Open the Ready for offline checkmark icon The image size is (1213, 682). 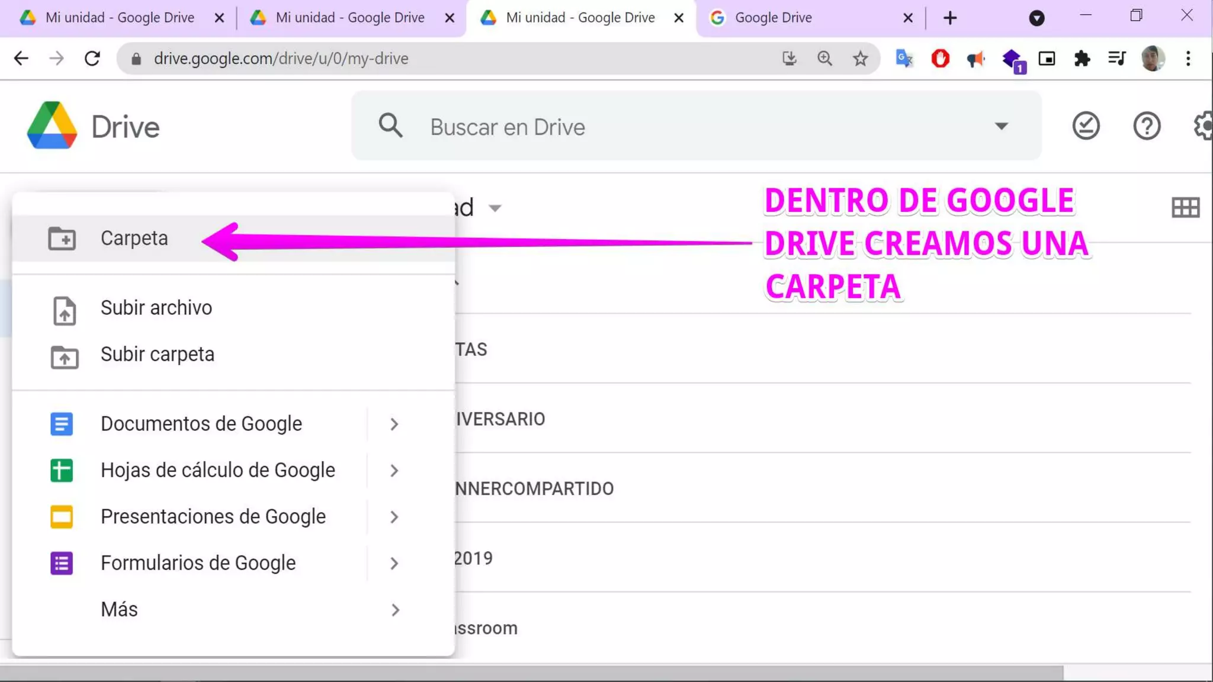(x=1086, y=126)
